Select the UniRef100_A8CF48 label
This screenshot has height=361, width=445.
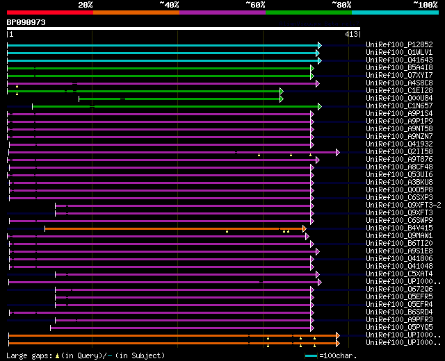(399, 167)
